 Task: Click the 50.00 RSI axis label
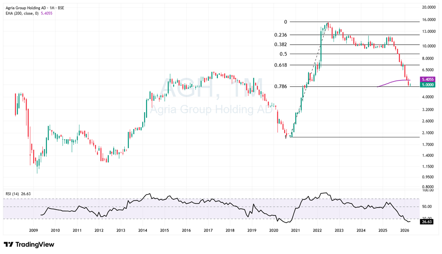[x=427, y=207]
